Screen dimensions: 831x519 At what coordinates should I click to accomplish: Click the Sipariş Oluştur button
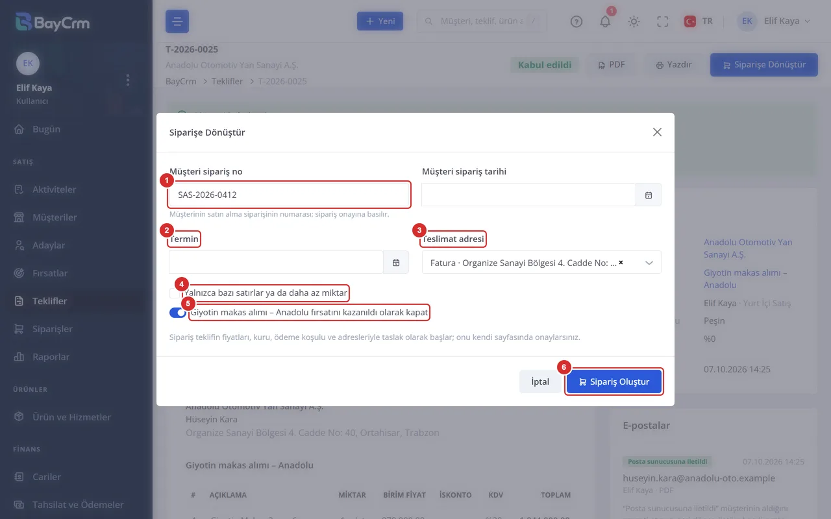coord(614,382)
